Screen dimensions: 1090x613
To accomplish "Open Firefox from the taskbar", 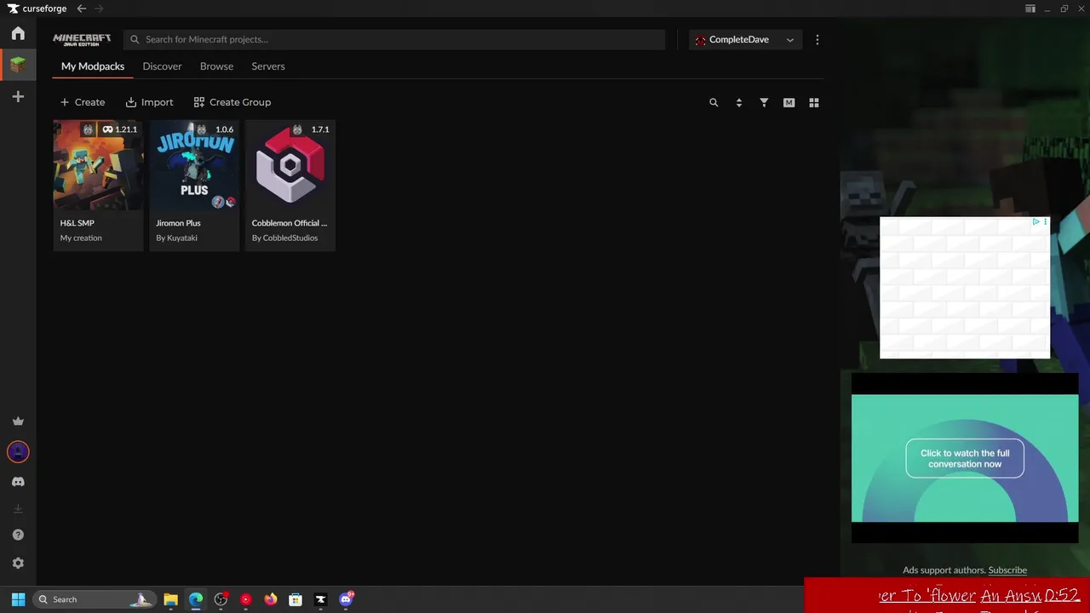I will [x=271, y=599].
